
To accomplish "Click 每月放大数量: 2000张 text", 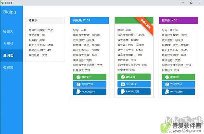I will (87, 35).
